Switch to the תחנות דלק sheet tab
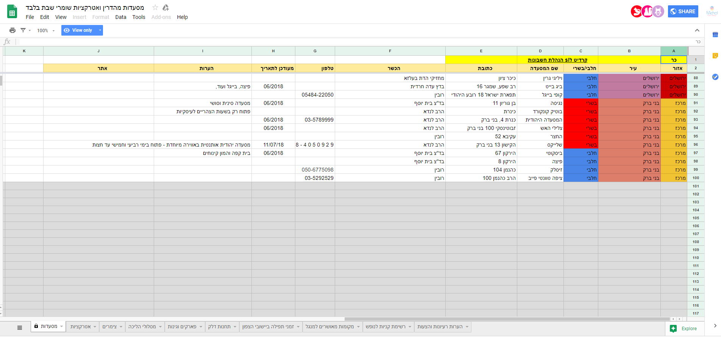Image resolution: width=721 pixels, height=337 pixels. click(219, 326)
